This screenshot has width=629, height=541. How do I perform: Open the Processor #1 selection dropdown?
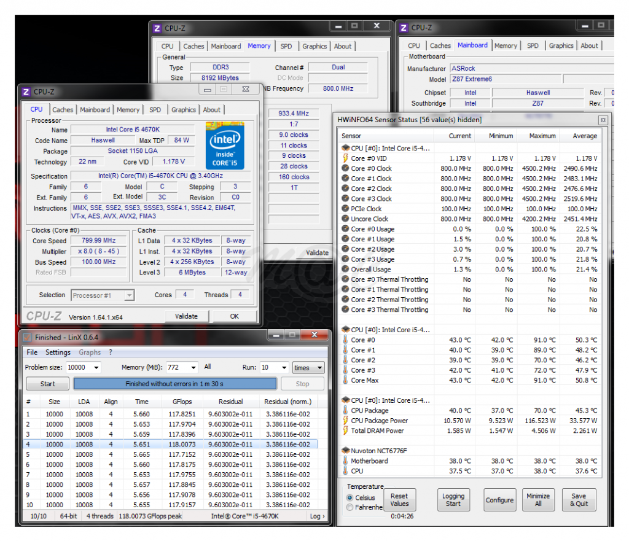(128, 295)
